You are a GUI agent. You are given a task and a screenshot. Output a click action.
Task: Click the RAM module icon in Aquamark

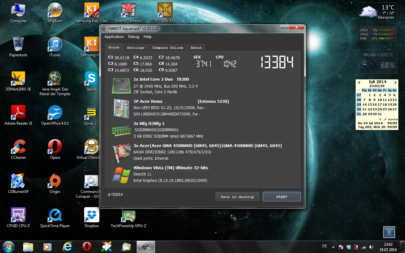121,130
